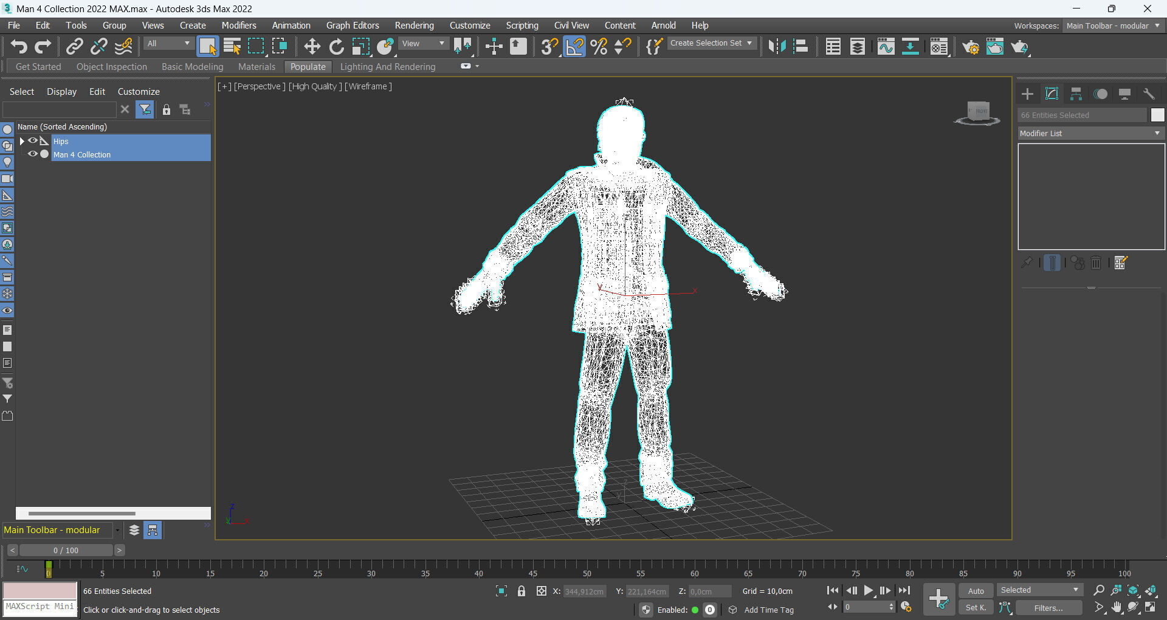Open scene explorer Customize menu
The image size is (1167, 620).
click(x=139, y=92)
